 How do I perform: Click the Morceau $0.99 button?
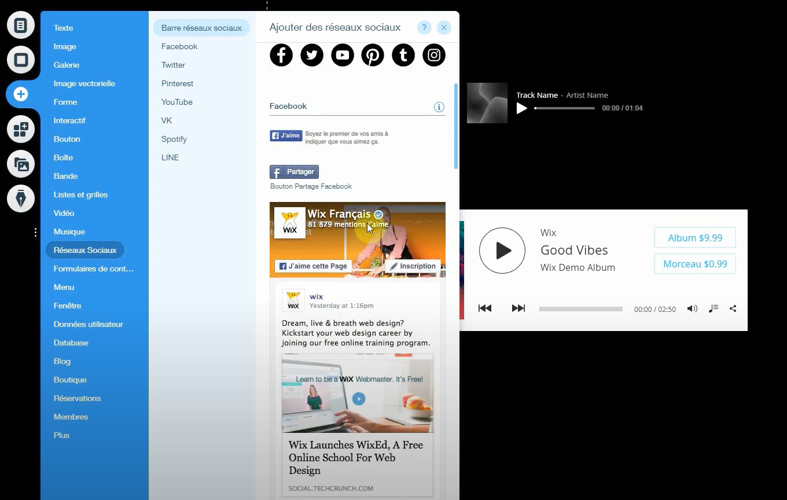(x=695, y=264)
